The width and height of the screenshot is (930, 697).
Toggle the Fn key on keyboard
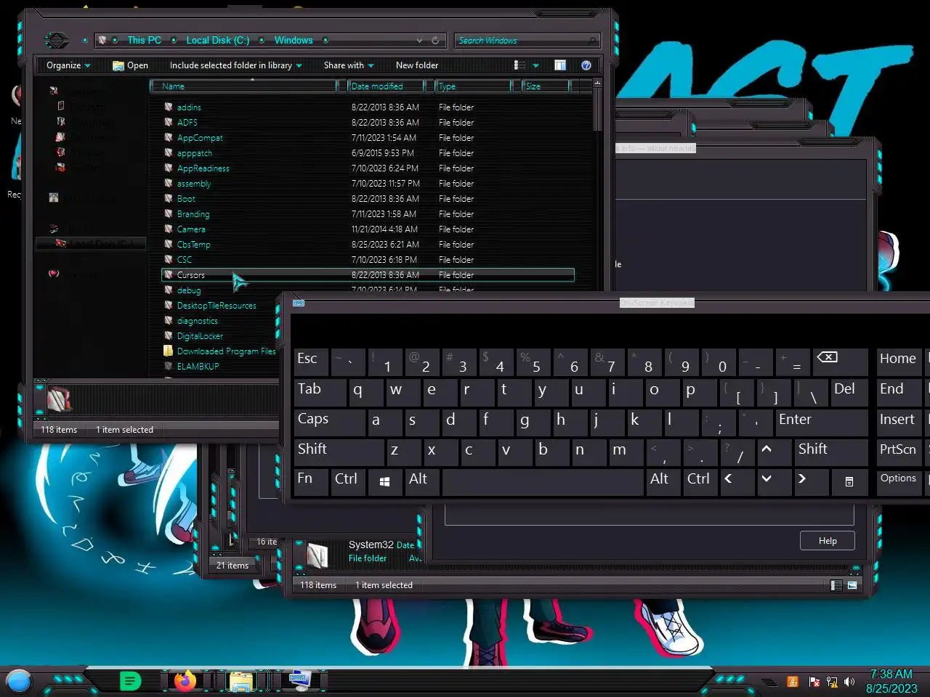(x=312, y=481)
